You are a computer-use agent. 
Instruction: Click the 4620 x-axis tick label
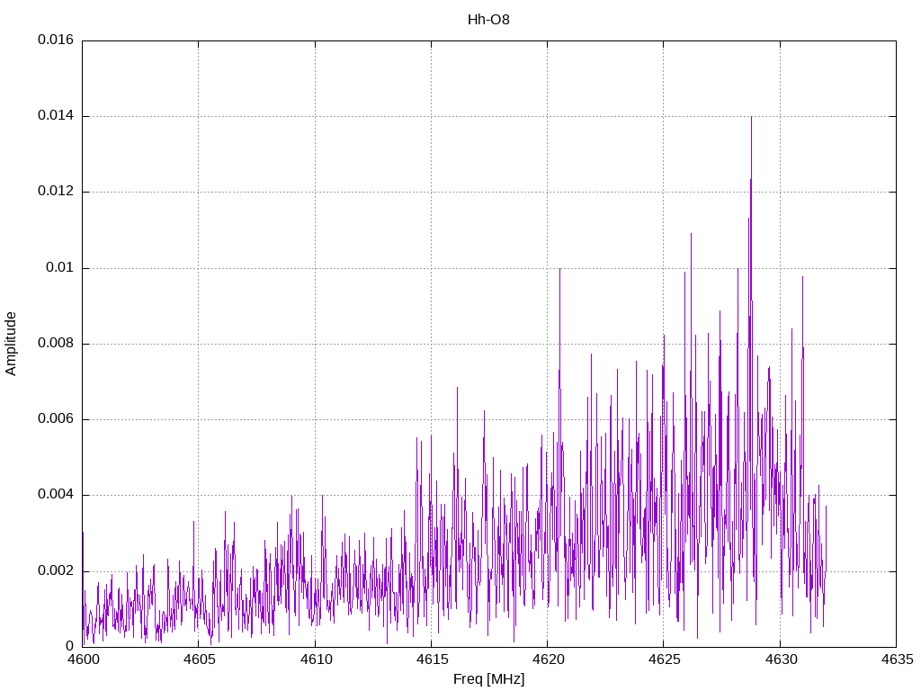pyautogui.click(x=547, y=660)
